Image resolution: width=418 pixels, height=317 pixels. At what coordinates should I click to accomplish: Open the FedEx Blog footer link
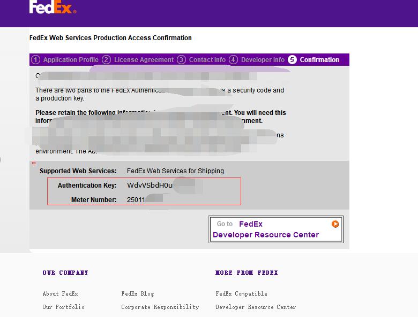pyautogui.click(x=138, y=293)
